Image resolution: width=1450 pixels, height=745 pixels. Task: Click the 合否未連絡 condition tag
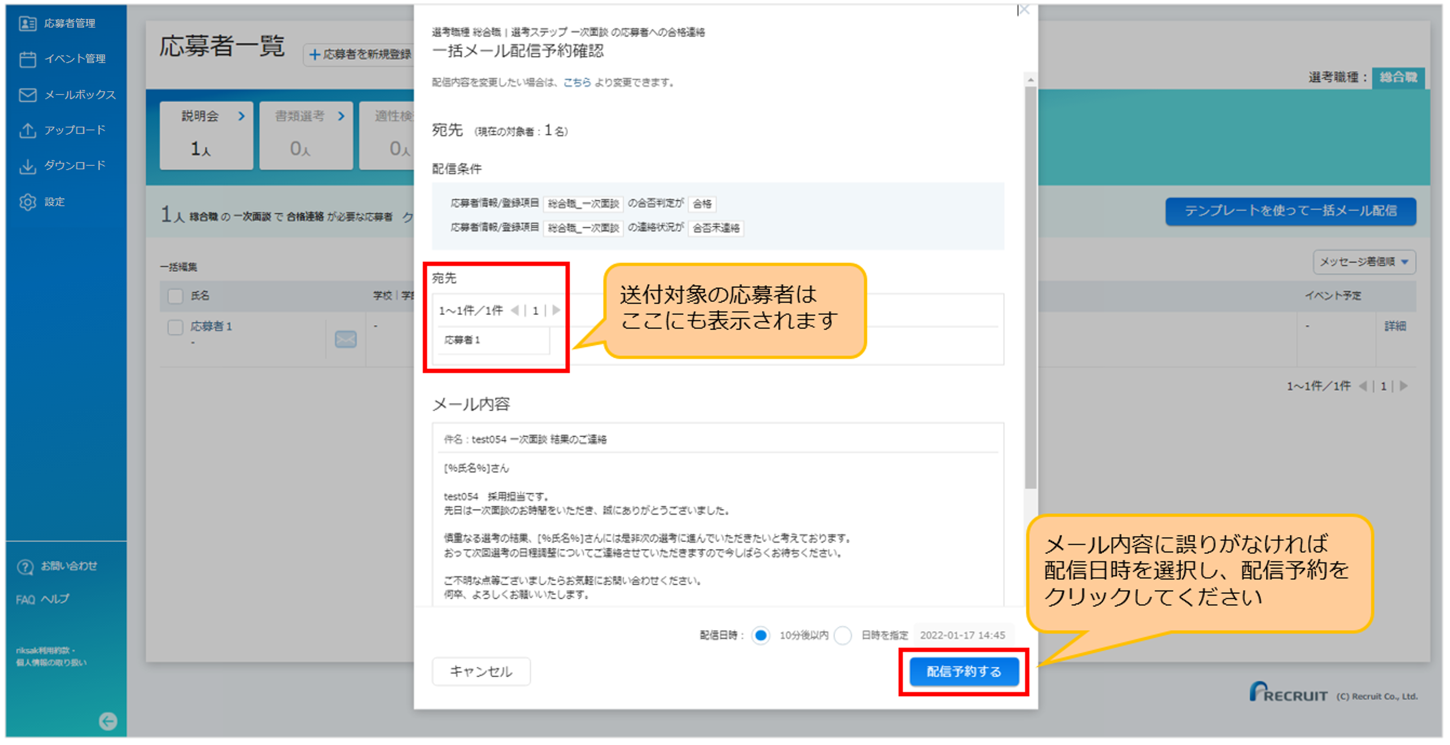click(716, 228)
